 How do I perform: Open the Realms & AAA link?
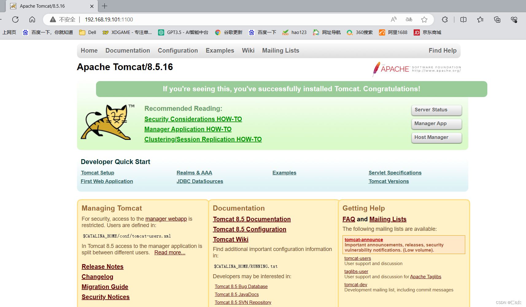point(194,173)
